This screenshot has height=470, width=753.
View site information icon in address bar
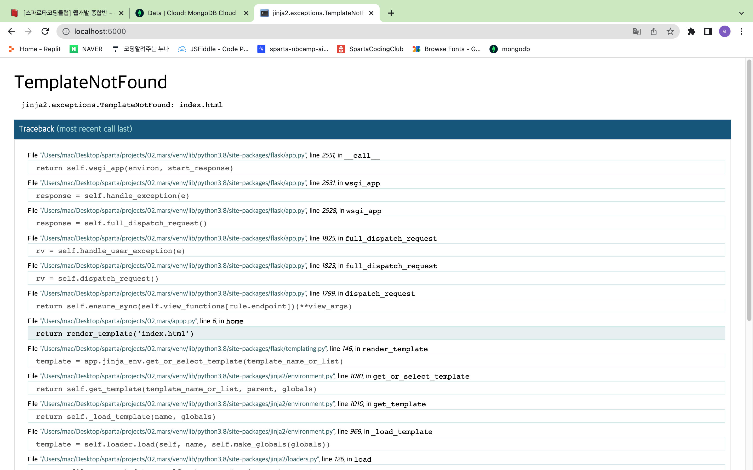(x=66, y=31)
